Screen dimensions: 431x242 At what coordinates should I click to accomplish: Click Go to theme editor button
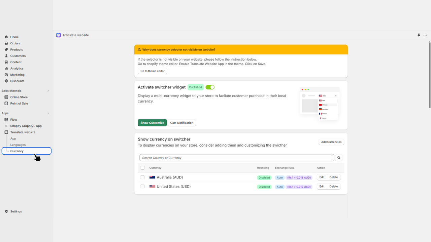point(153,71)
